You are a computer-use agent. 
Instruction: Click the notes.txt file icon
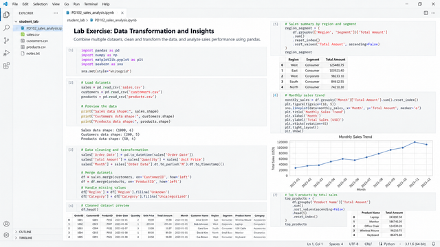(23, 54)
